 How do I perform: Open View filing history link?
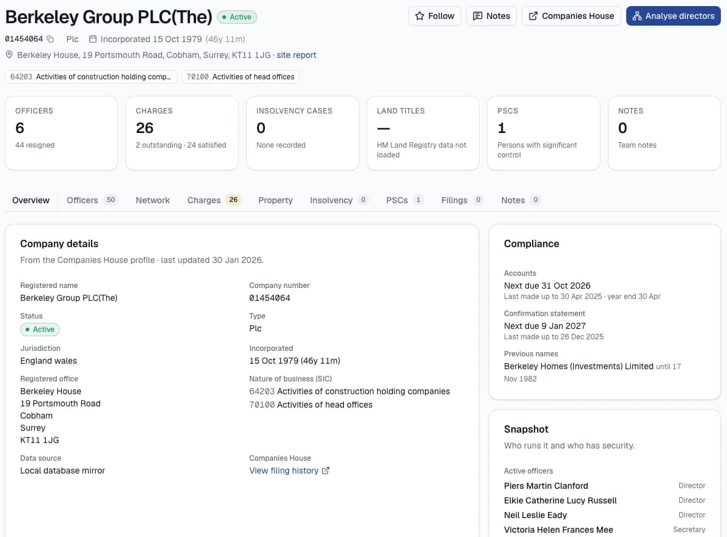pyautogui.click(x=283, y=470)
